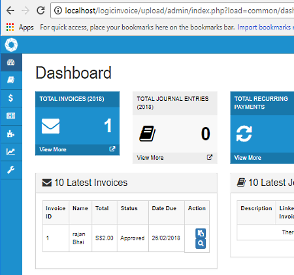This screenshot has height=275, width=294.
Task: Click the Import bookmarks link
Action: [x=264, y=27]
